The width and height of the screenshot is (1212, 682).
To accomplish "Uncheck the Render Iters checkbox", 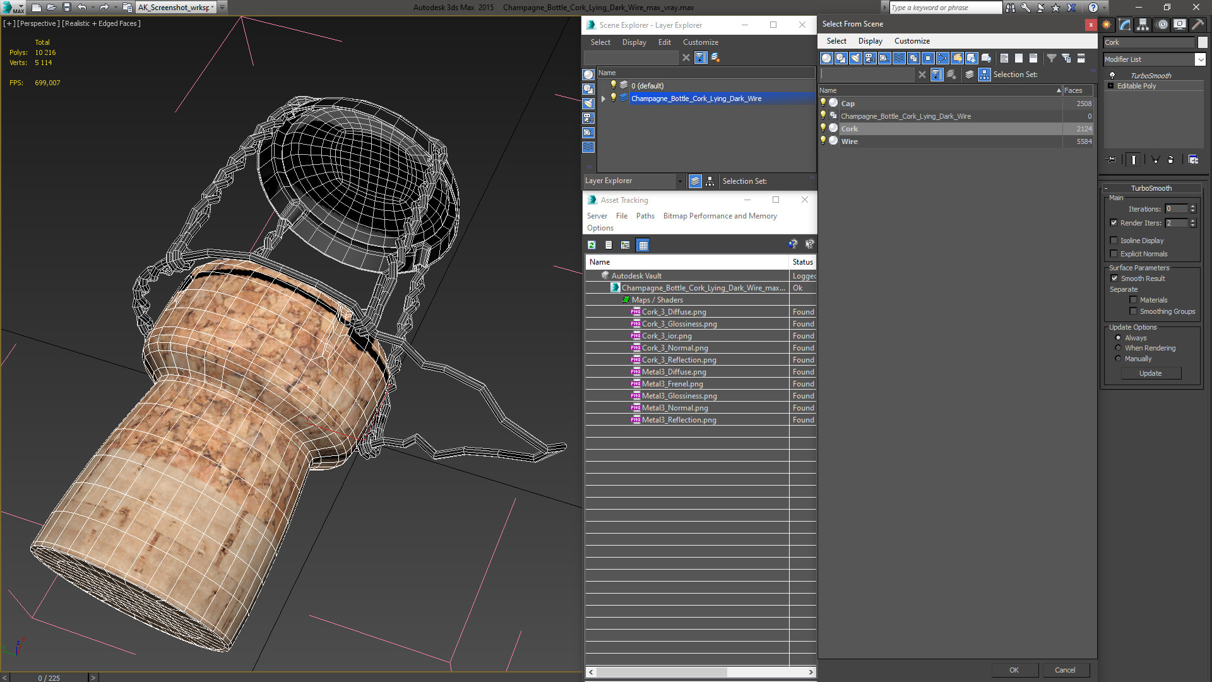I will tap(1114, 223).
